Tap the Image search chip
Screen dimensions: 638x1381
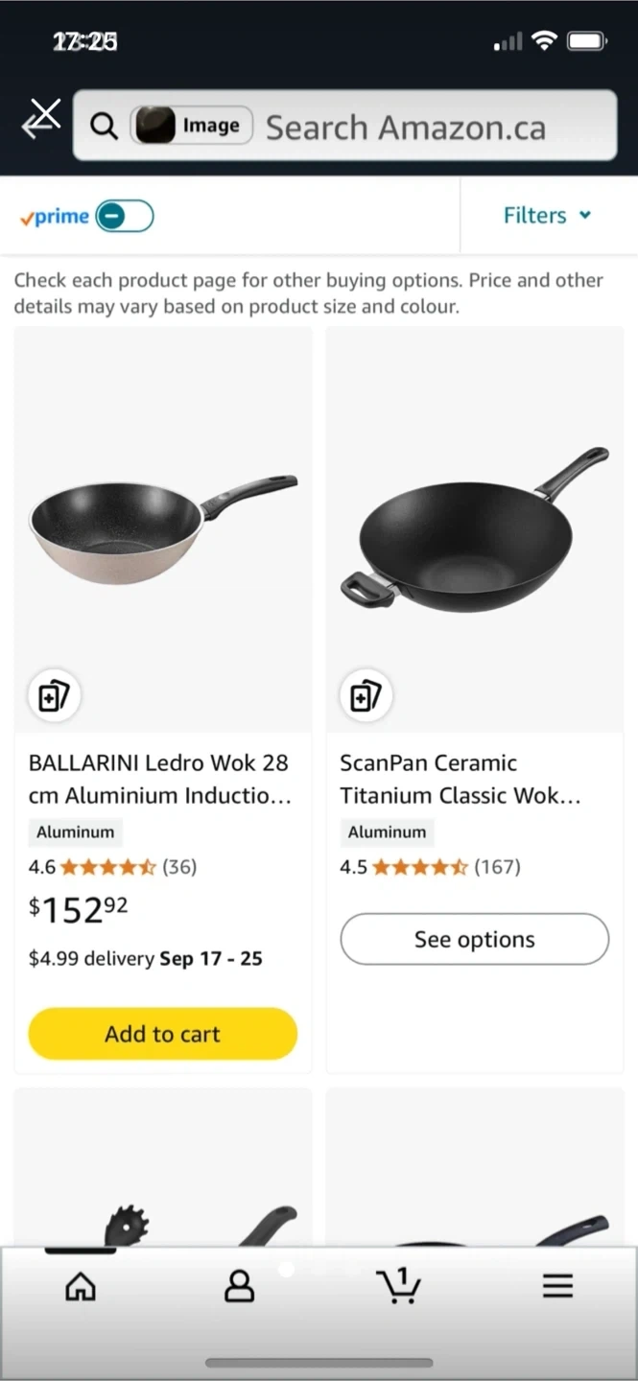[192, 126]
